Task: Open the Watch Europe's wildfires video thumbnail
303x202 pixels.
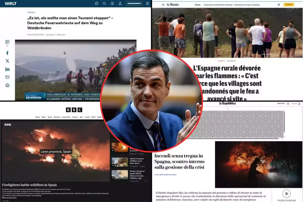Action: tap(119, 162)
